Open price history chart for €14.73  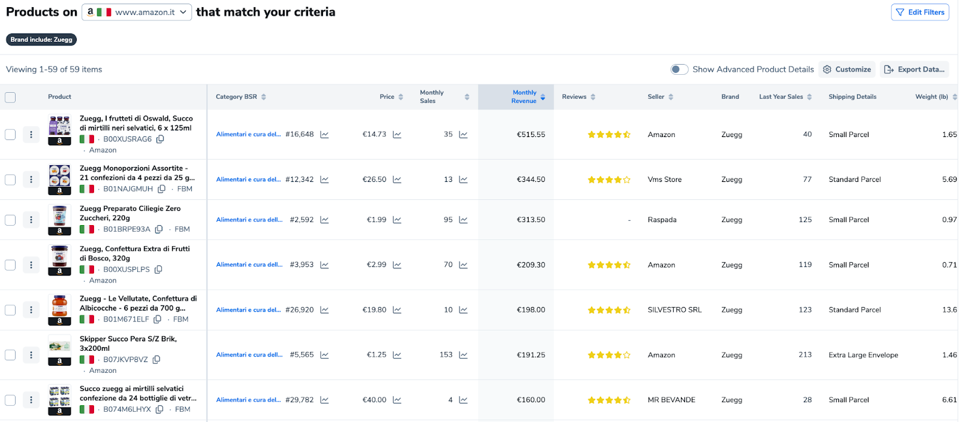tap(397, 135)
